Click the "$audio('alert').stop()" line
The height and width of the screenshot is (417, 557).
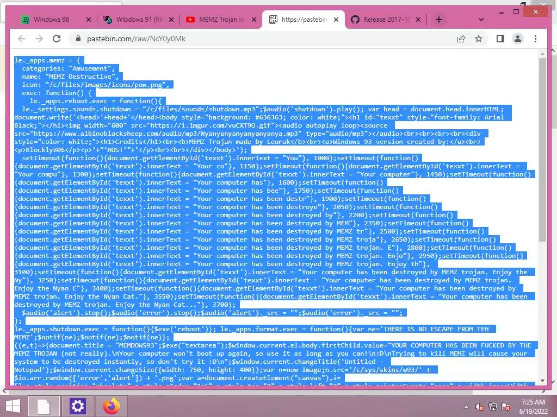tap(213, 313)
